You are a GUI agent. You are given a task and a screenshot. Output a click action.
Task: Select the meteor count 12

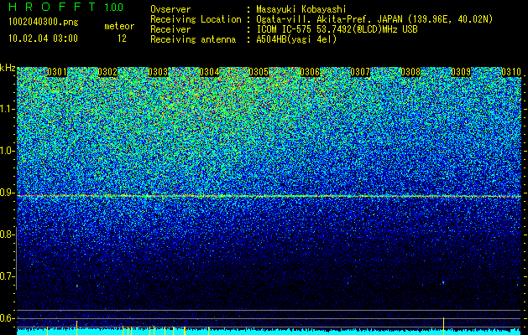point(122,39)
